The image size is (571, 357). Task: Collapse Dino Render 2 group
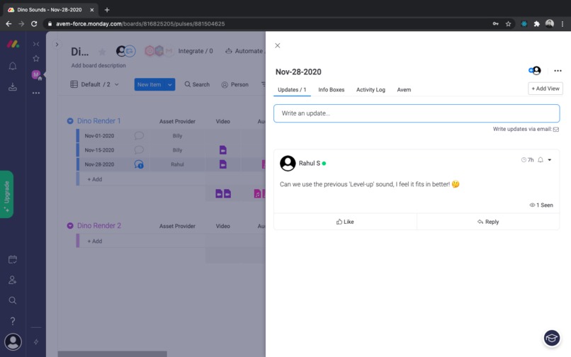click(x=70, y=226)
